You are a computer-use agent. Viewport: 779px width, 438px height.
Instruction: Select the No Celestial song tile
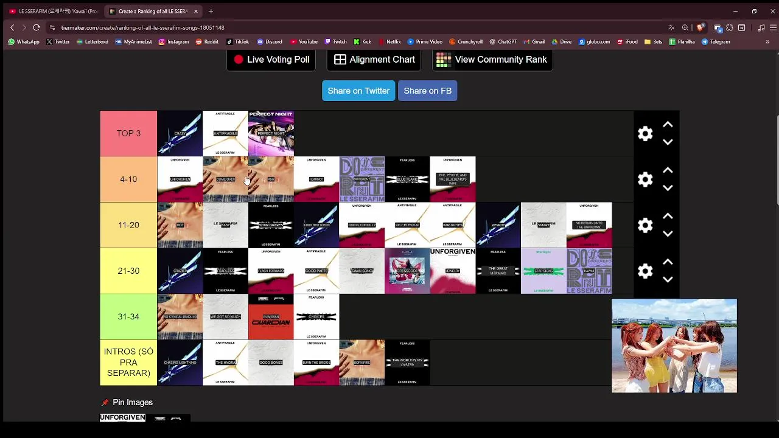coord(407,225)
